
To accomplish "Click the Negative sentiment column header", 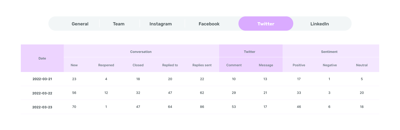I will 330,65.
